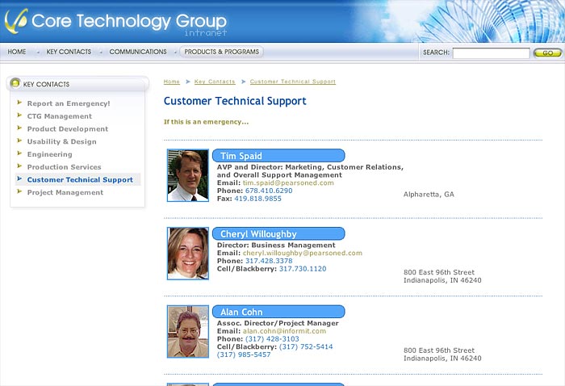The height and width of the screenshot is (386, 565).
Task: Go to Key Contacts via the breadcrumb
Action: coord(215,82)
